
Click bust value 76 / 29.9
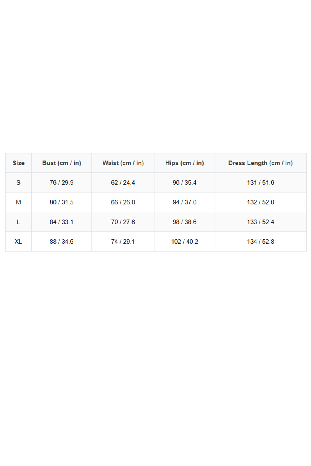tap(61, 183)
